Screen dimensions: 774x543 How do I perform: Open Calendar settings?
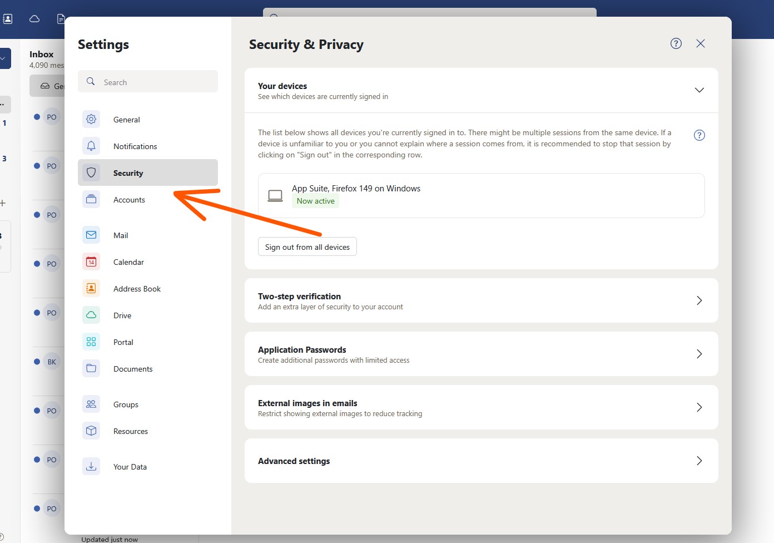tap(128, 261)
